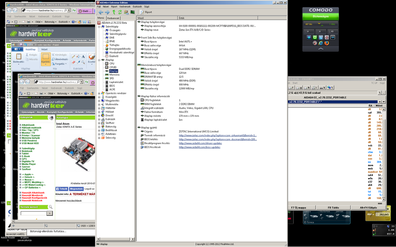This screenshot has height=247, width=396.
Task: Click Beillesztés paste button in Paint
Action: point(19,58)
